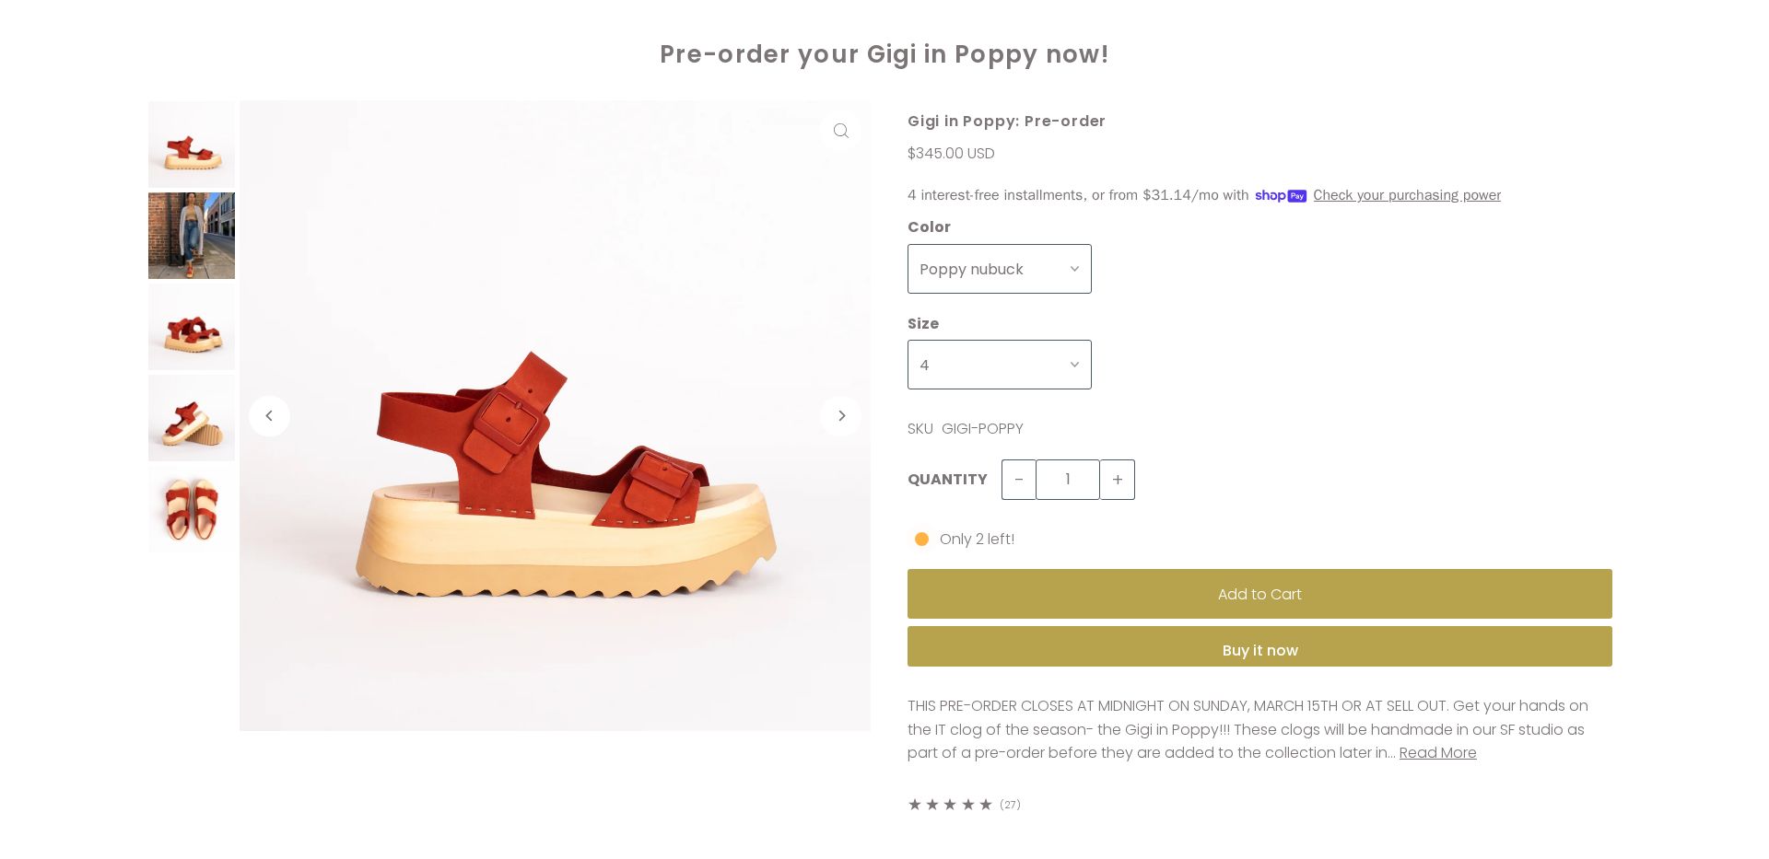Select the clog sole detail thumbnail
This screenshot has height=859, width=1769.
(192, 417)
